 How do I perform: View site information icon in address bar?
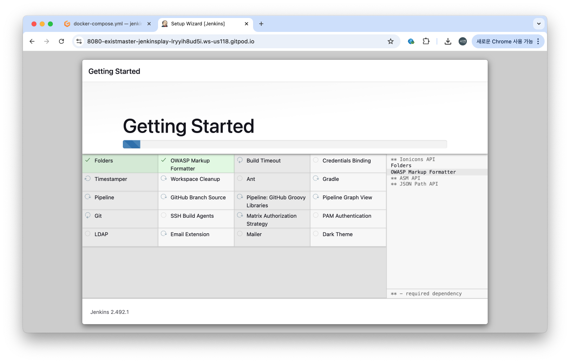79,41
